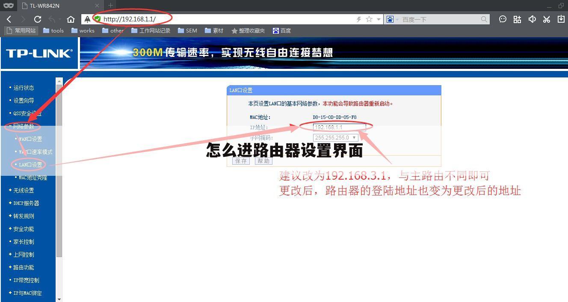Open the downloads icon

tap(561, 19)
